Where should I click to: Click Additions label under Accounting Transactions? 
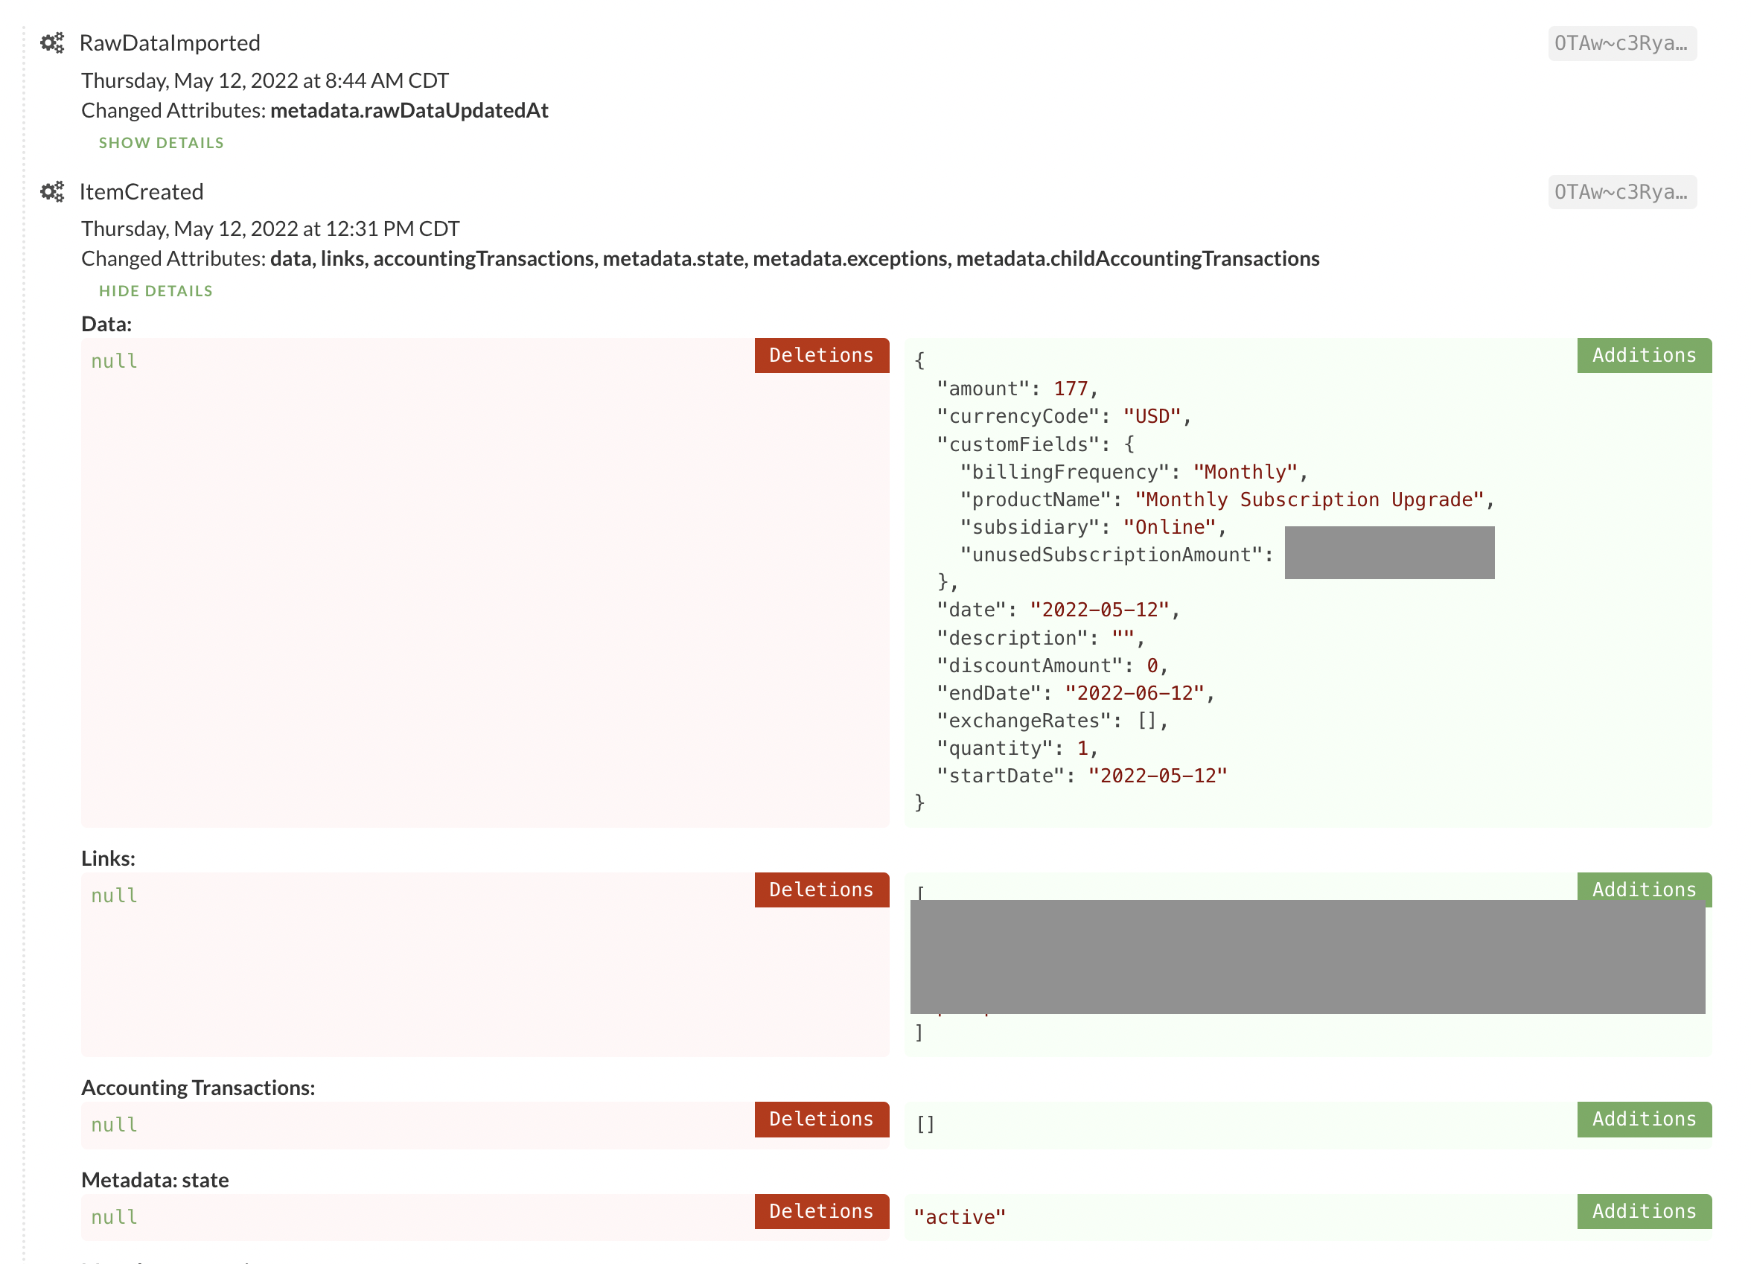pos(1643,1119)
